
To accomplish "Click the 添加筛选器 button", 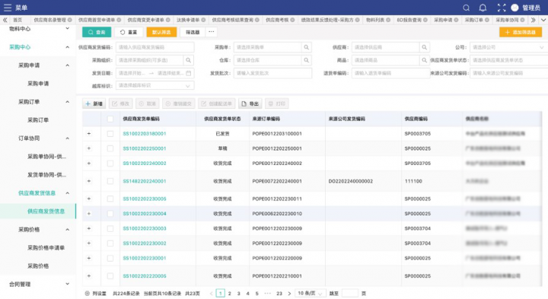I will [x=521, y=32].
